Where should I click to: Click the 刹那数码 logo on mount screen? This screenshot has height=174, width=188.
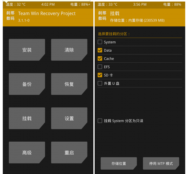coord(102,16)
